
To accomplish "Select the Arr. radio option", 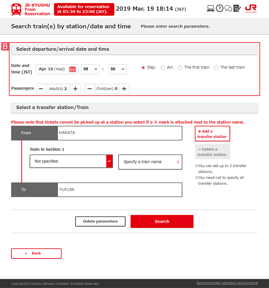I will tap(163, 67).
